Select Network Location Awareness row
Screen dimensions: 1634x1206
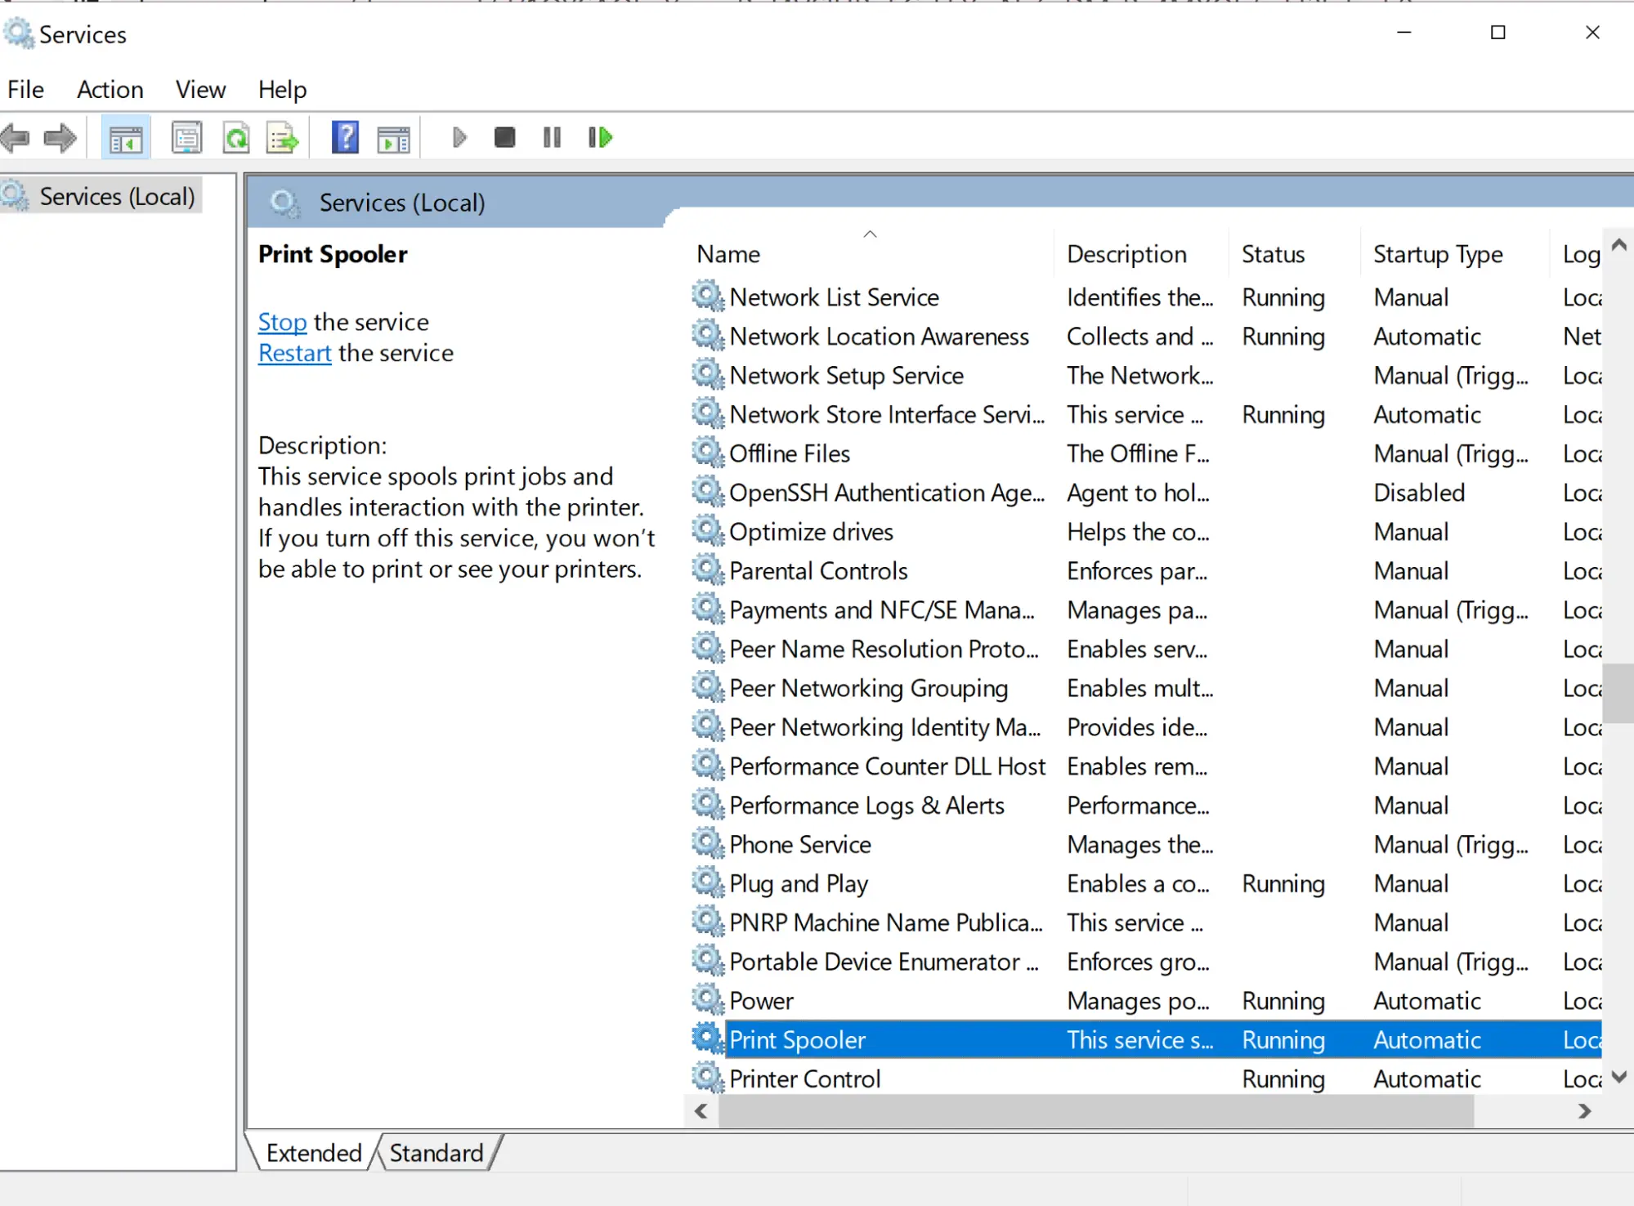point(1145,336)
